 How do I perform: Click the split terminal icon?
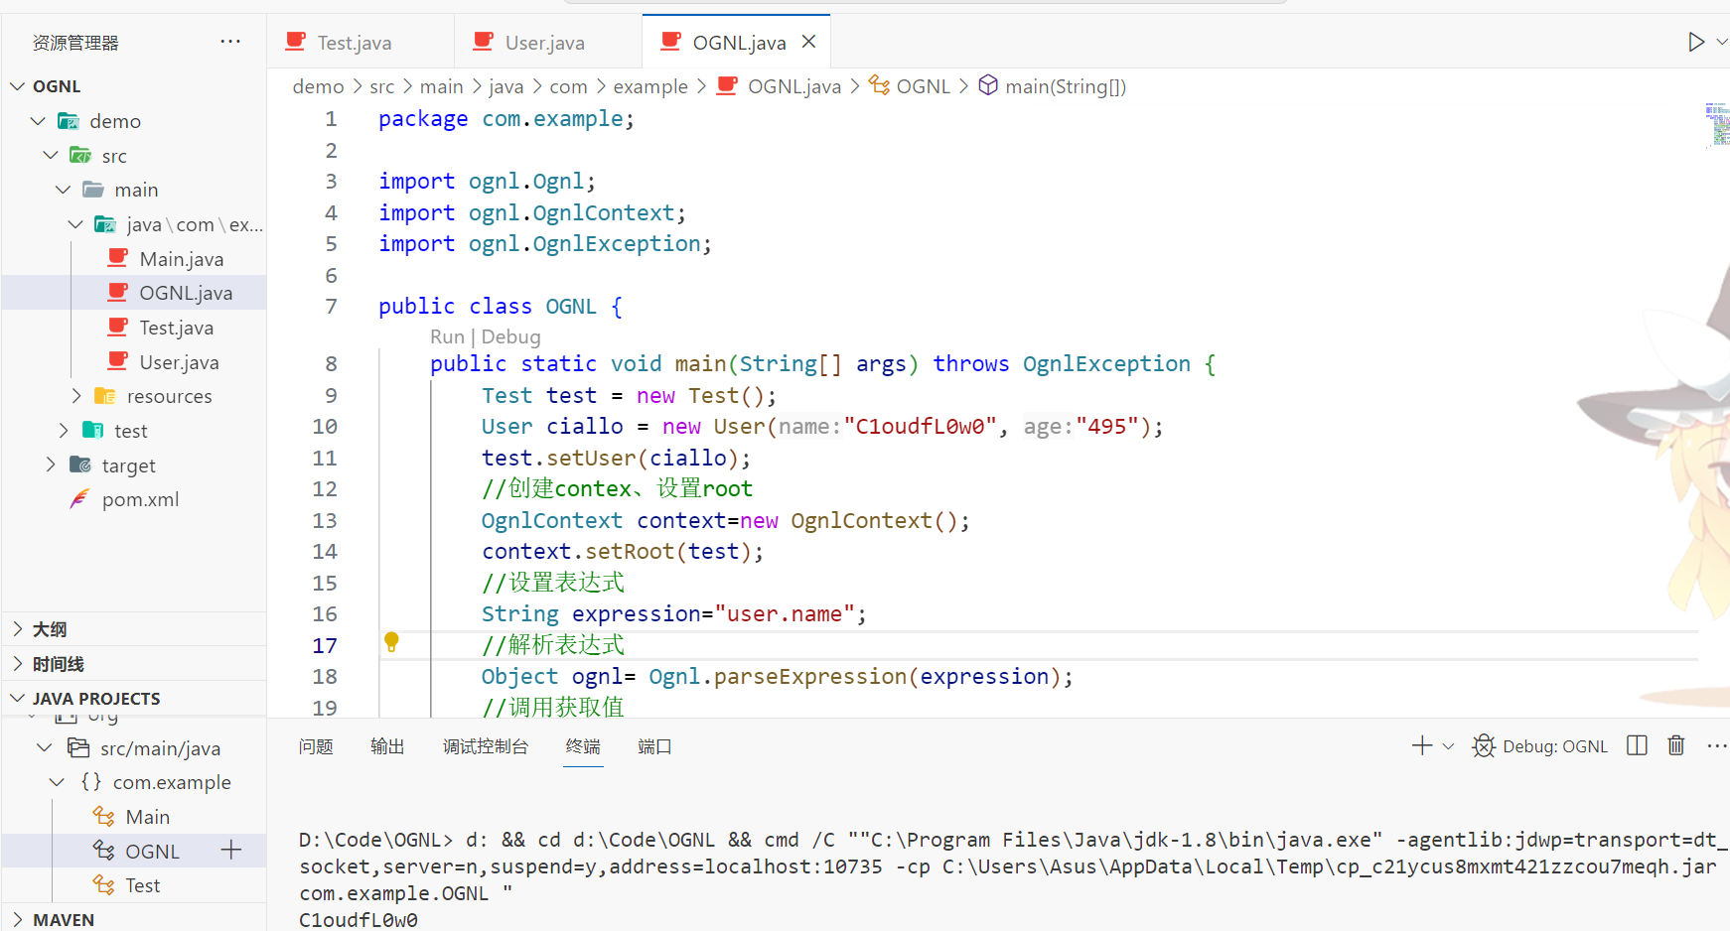(x=1637, y=745)
